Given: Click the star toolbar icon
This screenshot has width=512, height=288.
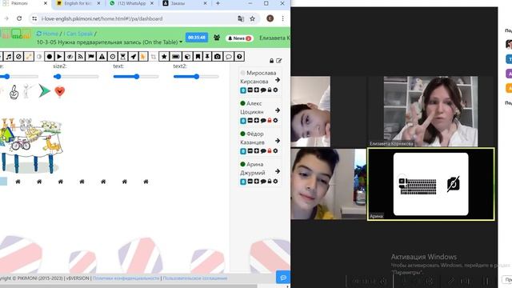Looking at the screenshot, I should tap(164, 57).
